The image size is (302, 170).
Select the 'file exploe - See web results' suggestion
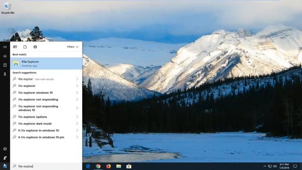point(46,79)
